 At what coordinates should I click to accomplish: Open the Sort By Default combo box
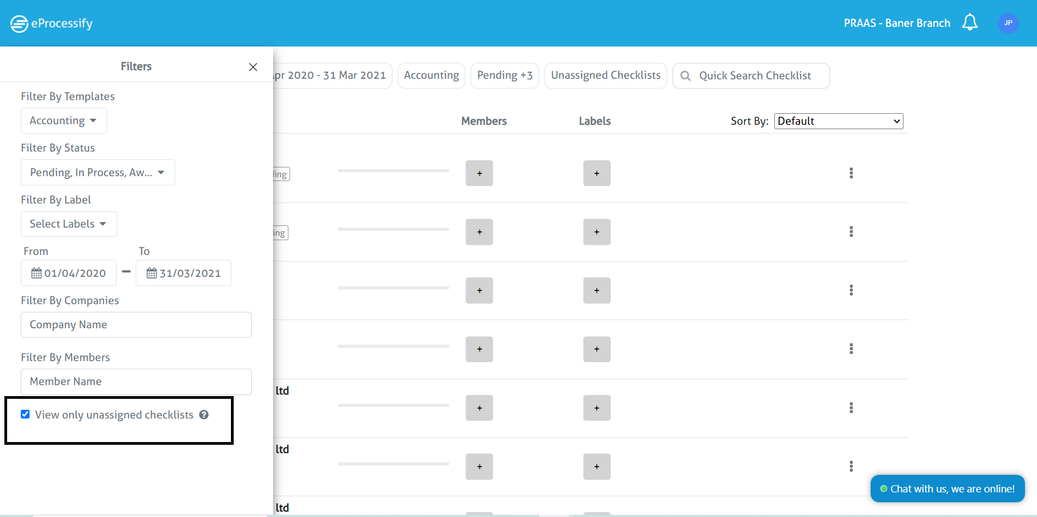pyautogui.click(x=838, y=121)
